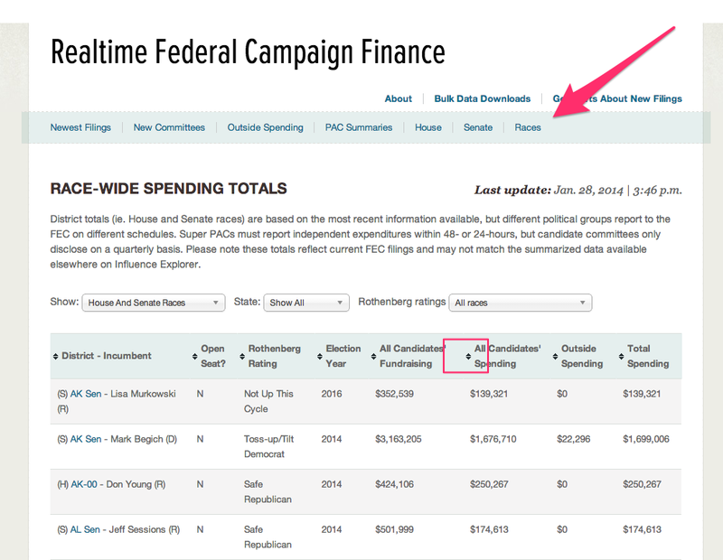Screen dimensions: 723x560
Task: Expand the State filter dropdown
Action: (x=305, y=303)
